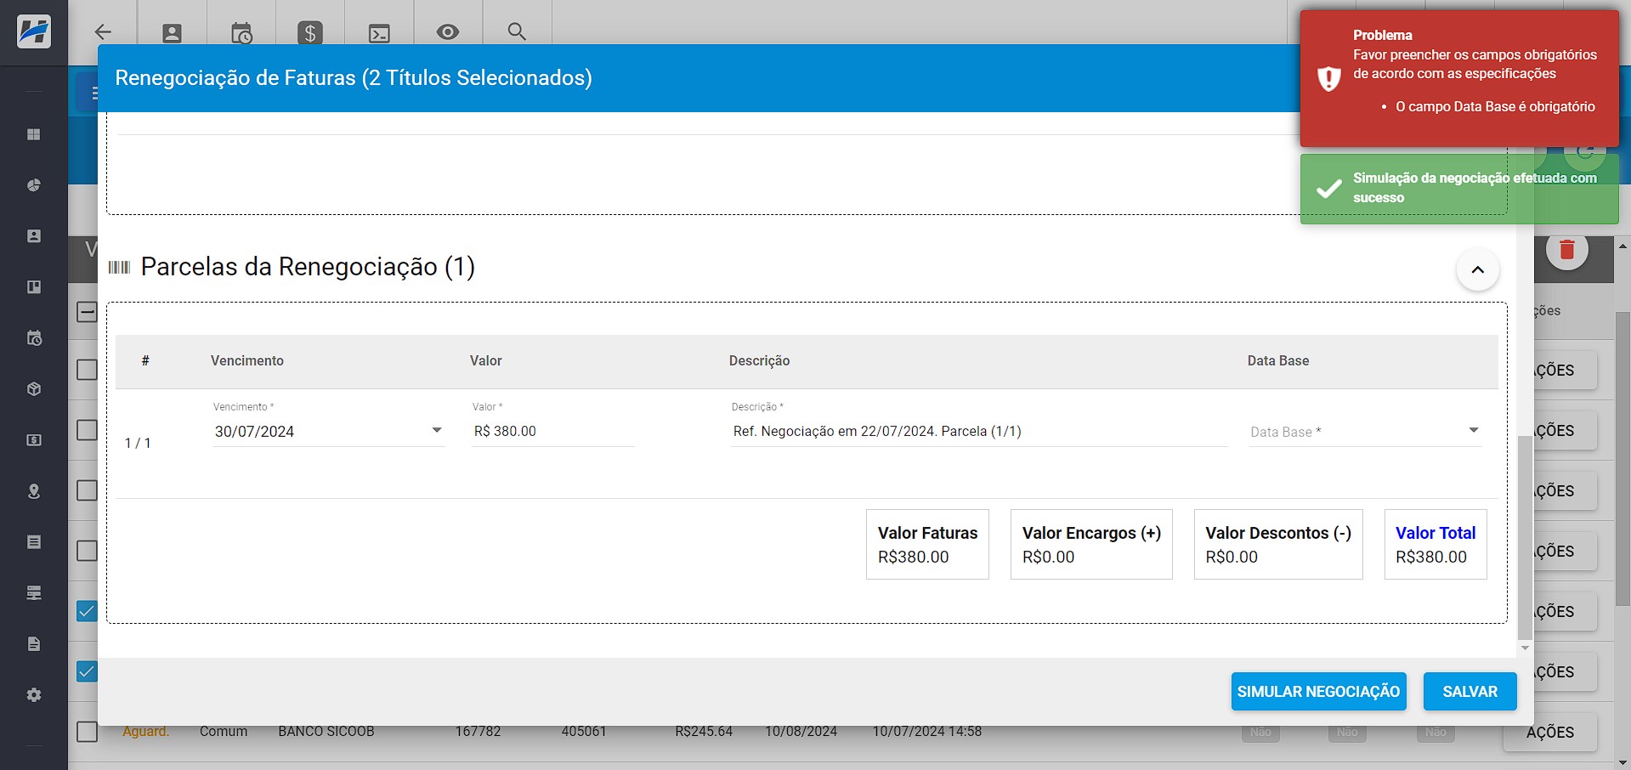The image size is (1631, 770).
Task: Click the R$245.64 value in background row
Action: coord(704,732)
